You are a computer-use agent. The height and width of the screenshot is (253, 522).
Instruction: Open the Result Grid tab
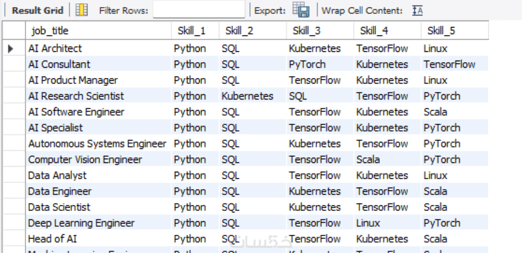coord(37,10)
